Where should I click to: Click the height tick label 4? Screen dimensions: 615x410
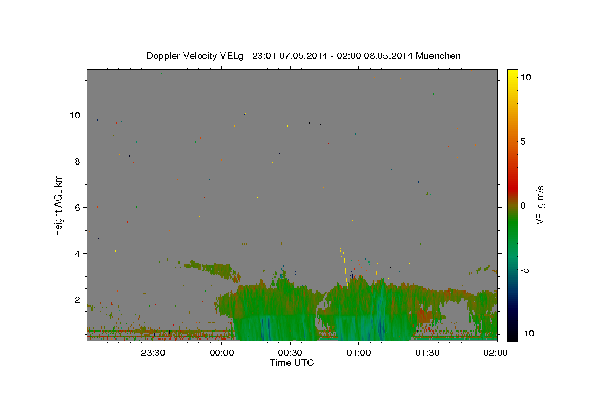78,253
